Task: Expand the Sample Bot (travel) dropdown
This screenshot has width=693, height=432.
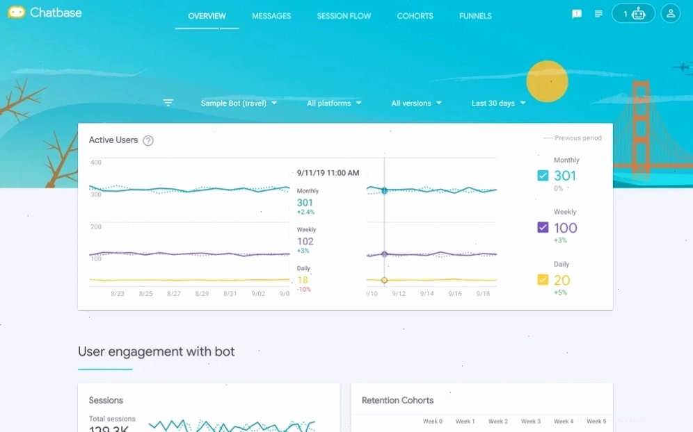Action: point(239,103)
